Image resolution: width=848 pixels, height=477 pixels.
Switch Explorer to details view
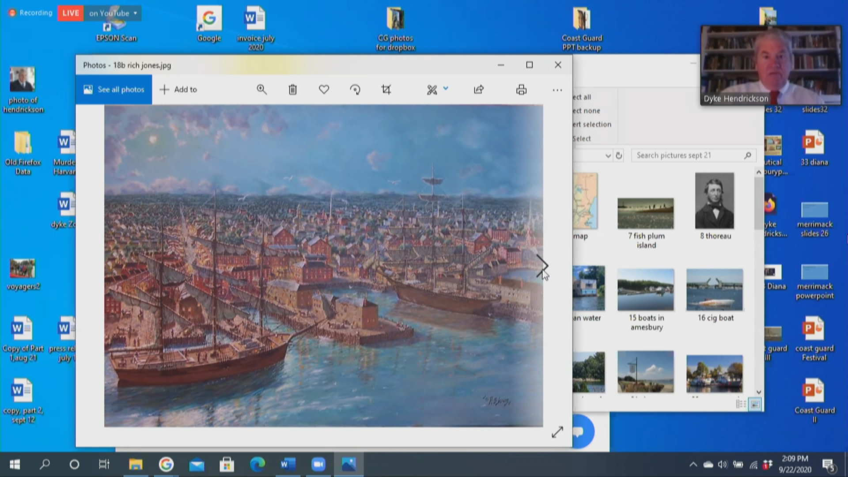(x=741, y=404)
